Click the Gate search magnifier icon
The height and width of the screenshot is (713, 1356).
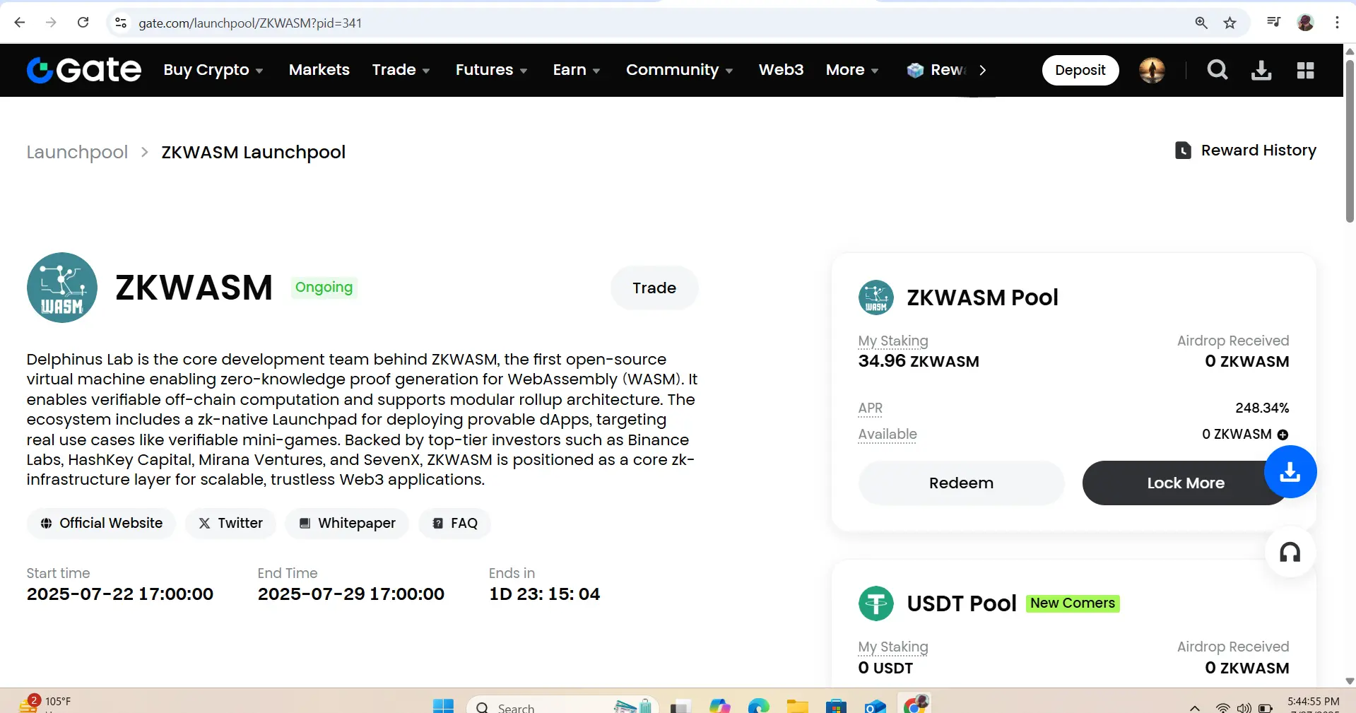(1217, 70)
